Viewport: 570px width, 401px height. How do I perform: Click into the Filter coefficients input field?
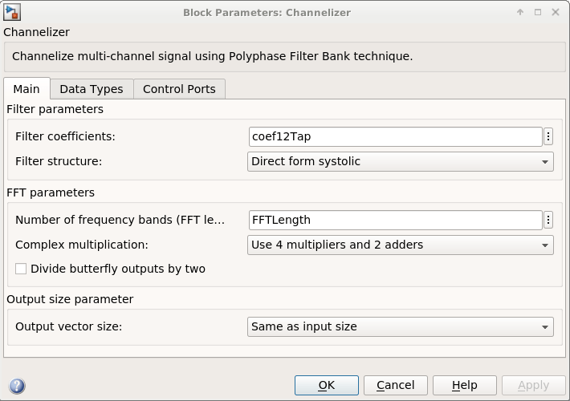(x=395, y=136)
